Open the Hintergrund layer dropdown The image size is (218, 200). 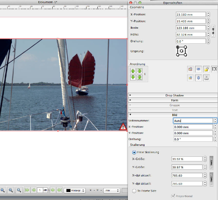[x=75, y=190]
